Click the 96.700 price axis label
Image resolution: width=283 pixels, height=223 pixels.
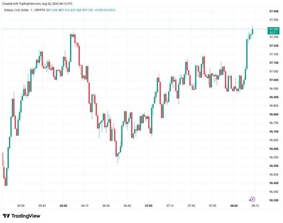[274, 131]
